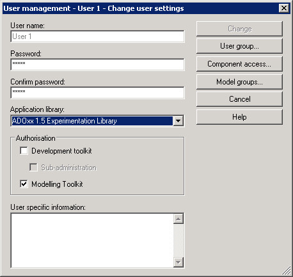Screen dimensions: 293x277
Task: Click the dialog's resize grip corner
Action: tap(287, 271)
